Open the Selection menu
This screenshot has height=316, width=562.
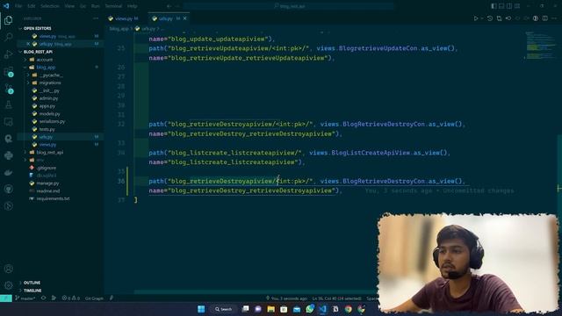tap(50, 6)
